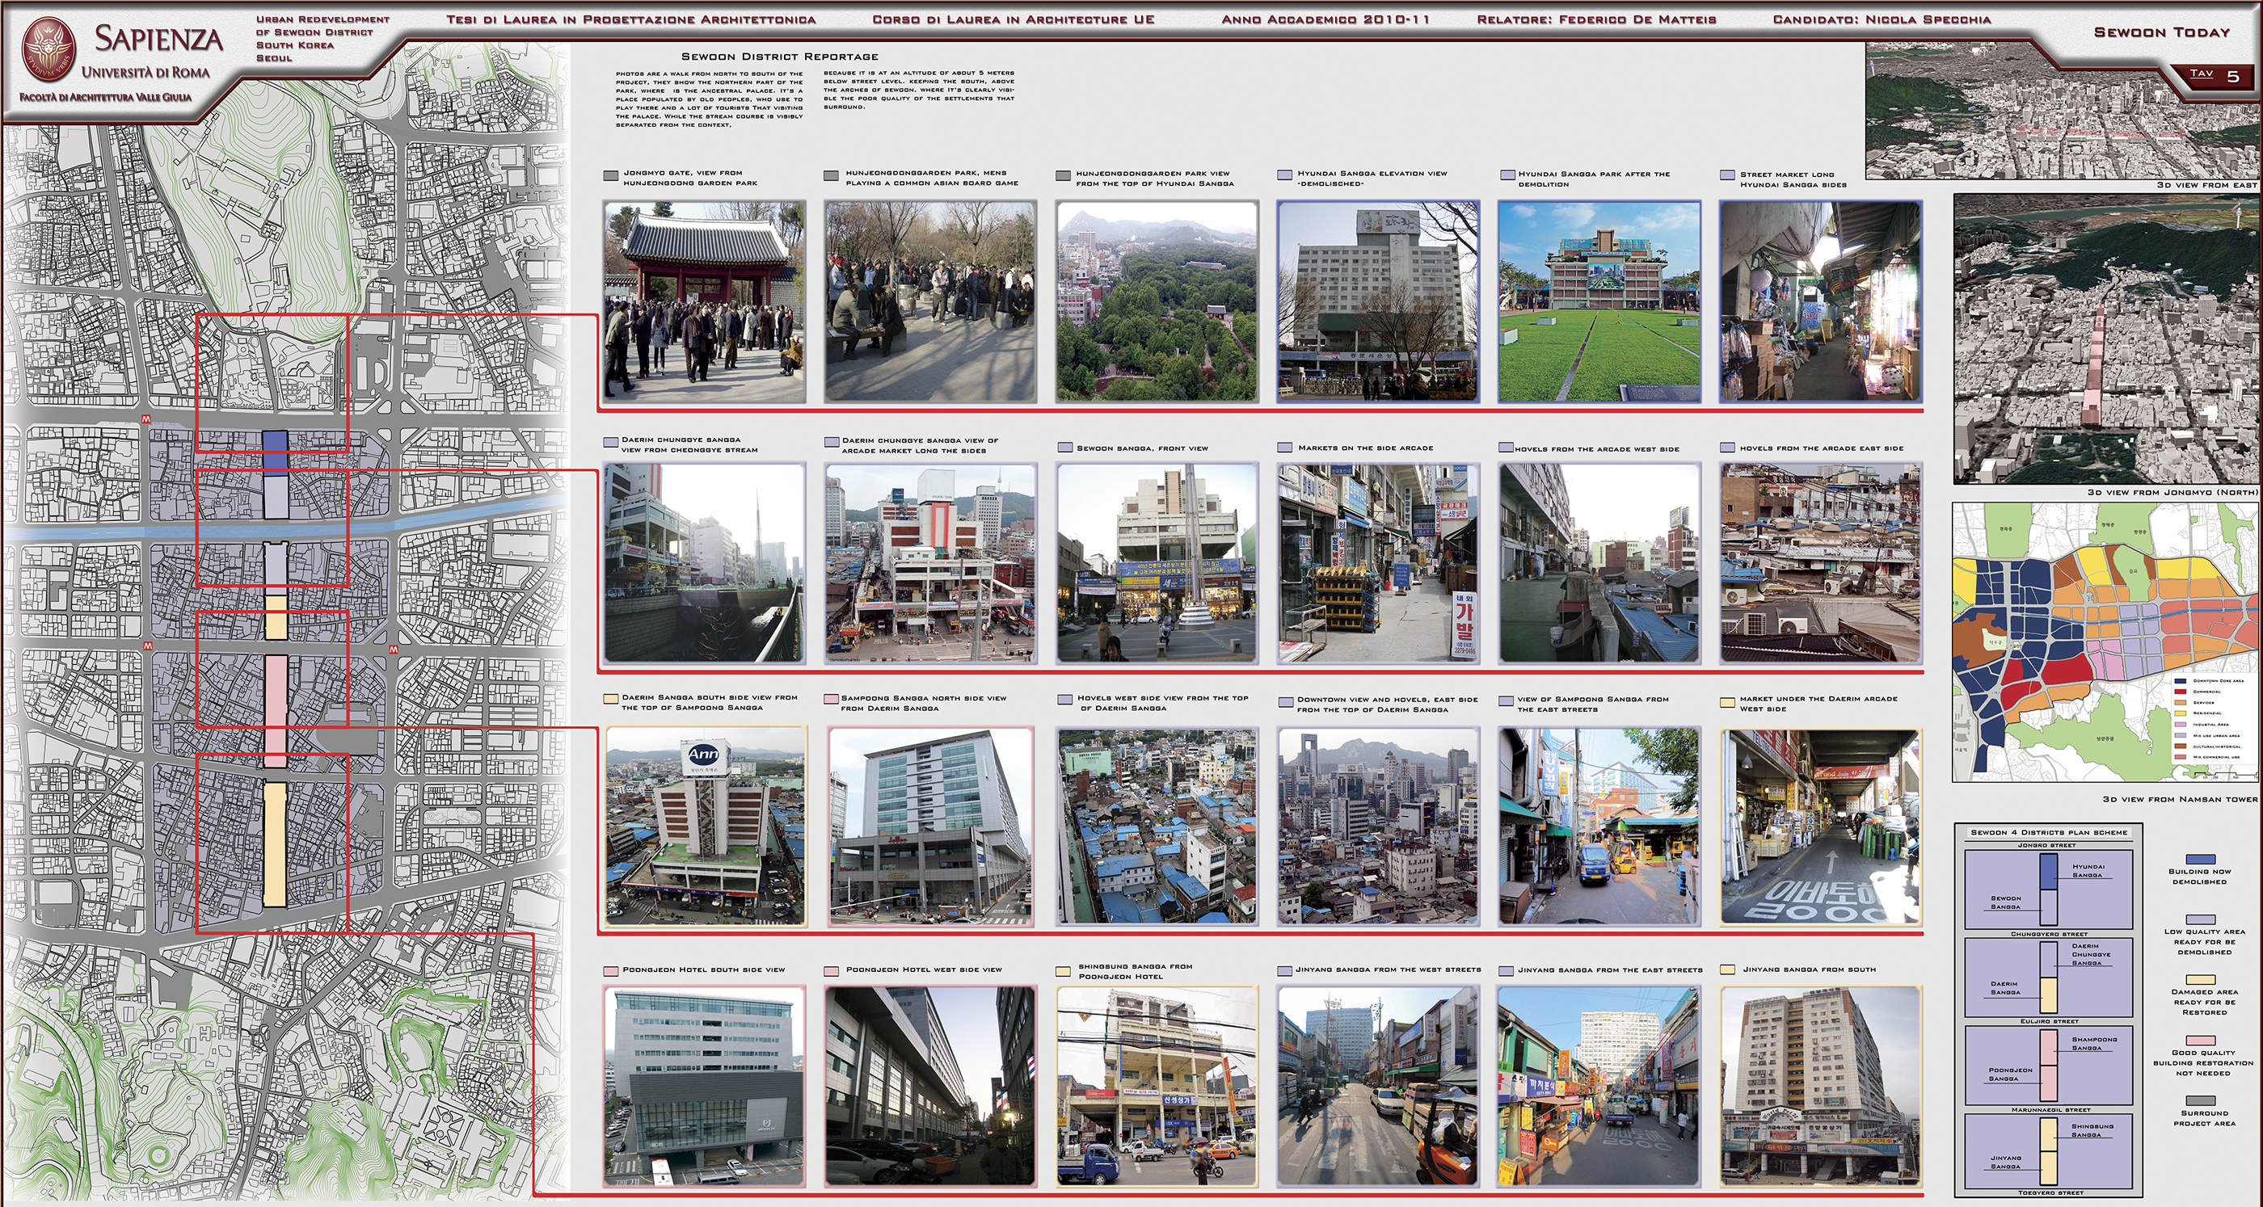2263x1207 pixels.
Task: Click the Sapienza university seal emblem
Action: coord(49,49)
